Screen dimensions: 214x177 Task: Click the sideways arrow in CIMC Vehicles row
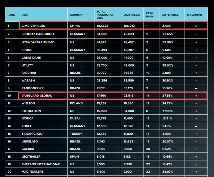click(x=196, y=26)
